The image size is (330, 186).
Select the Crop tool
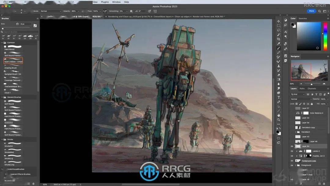(278, 39)
